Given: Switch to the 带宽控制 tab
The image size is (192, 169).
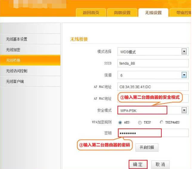Looking at the screenshot, I should click(182, 13).
